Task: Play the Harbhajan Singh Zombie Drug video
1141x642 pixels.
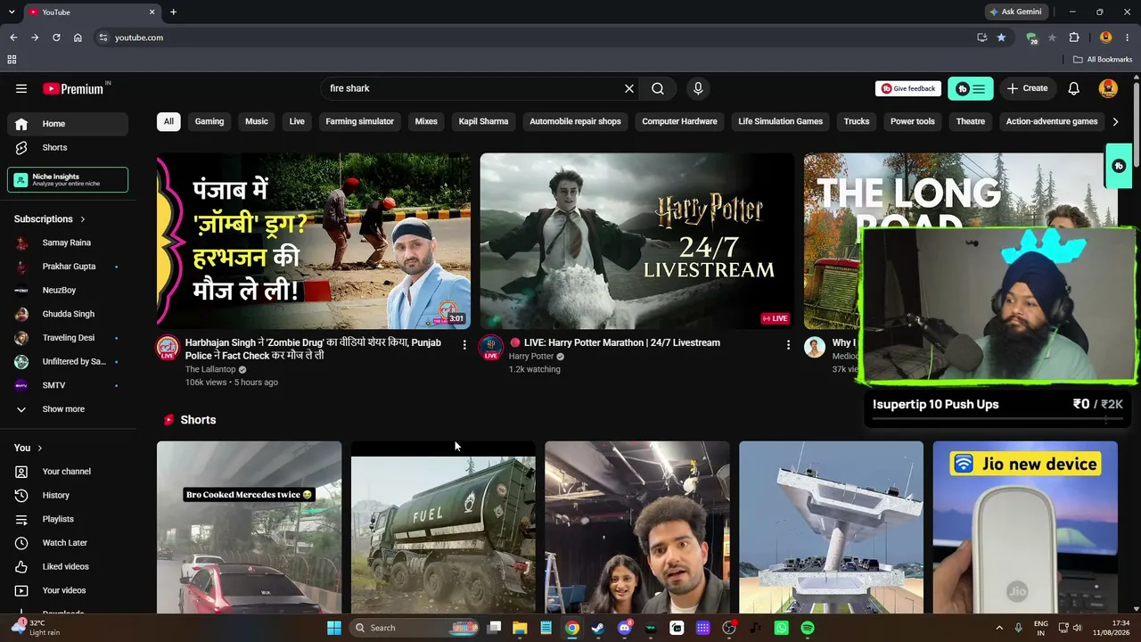Action: (x=314, y=241)
